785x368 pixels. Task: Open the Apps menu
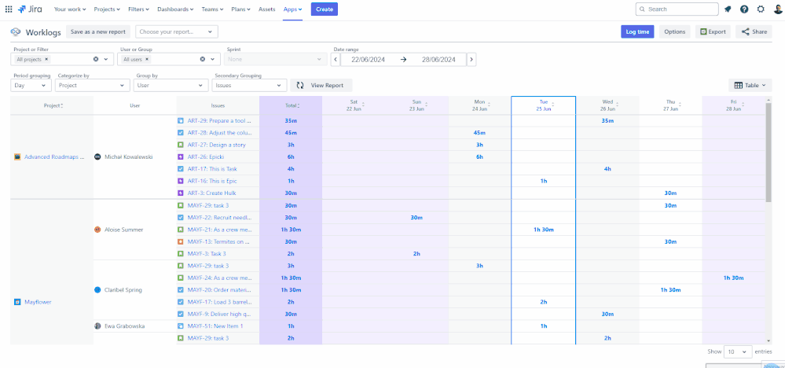(292, 9)
